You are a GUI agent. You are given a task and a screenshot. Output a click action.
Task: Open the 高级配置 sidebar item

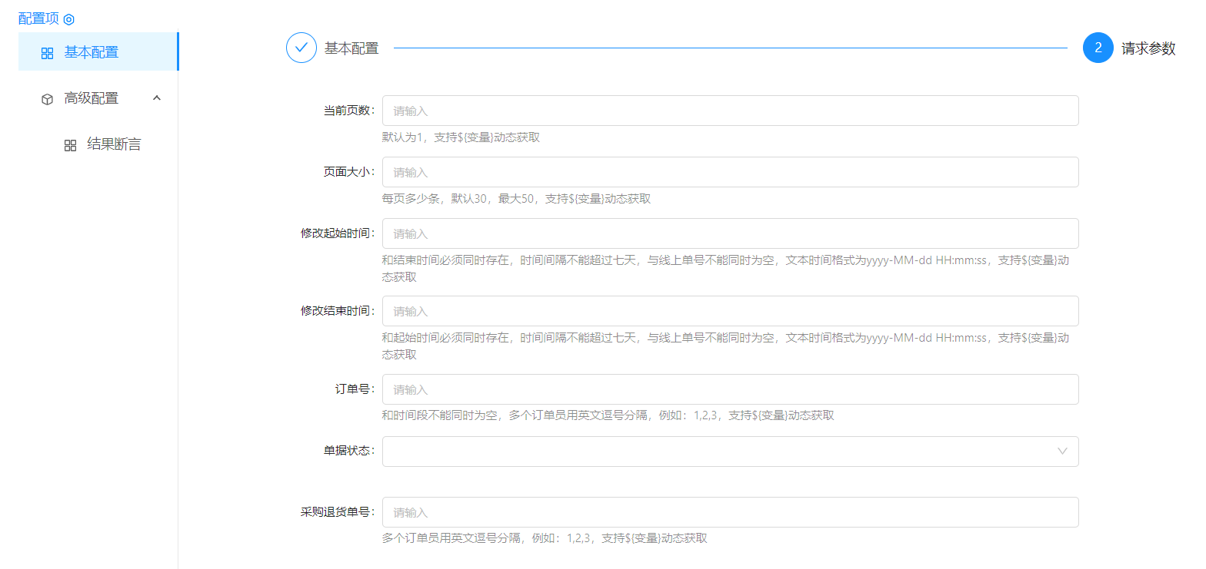pyautogui.click(x=92, y=98)
